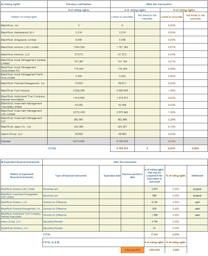This screenshot has width=208, height=256.
Task: Click the bold total value 9.785.915
Action: tap(122, 148)
